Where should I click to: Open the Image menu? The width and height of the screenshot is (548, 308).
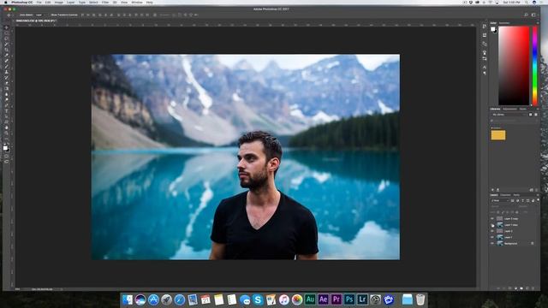(59, 2)
